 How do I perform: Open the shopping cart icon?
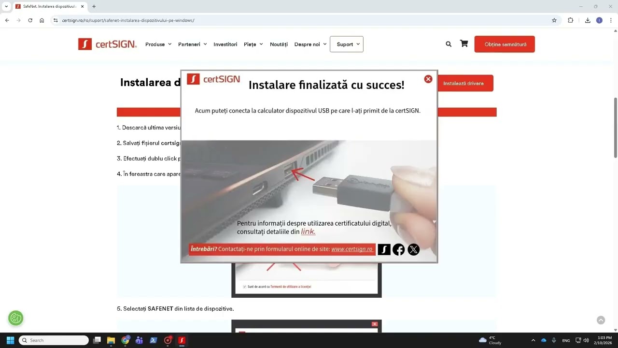(x=464, y=43)
